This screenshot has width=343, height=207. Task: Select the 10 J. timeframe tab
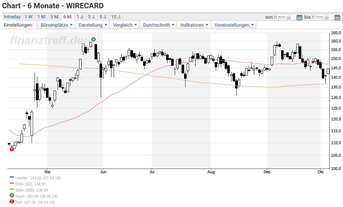pyautogui.click(x=116, y=17)
